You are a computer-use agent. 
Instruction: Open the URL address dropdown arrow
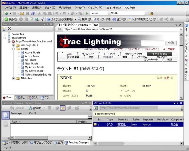pyautogui.click(x=181, y=29)
